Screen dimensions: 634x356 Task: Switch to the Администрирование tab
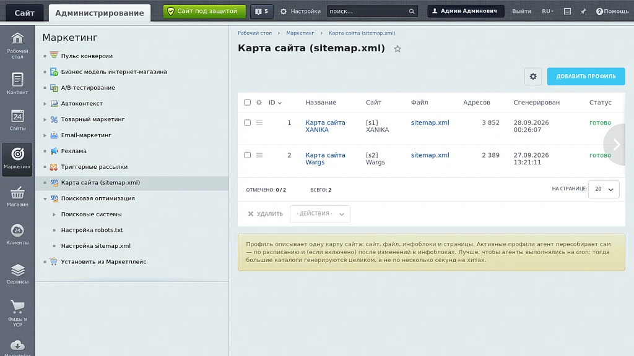pos(100,13)
